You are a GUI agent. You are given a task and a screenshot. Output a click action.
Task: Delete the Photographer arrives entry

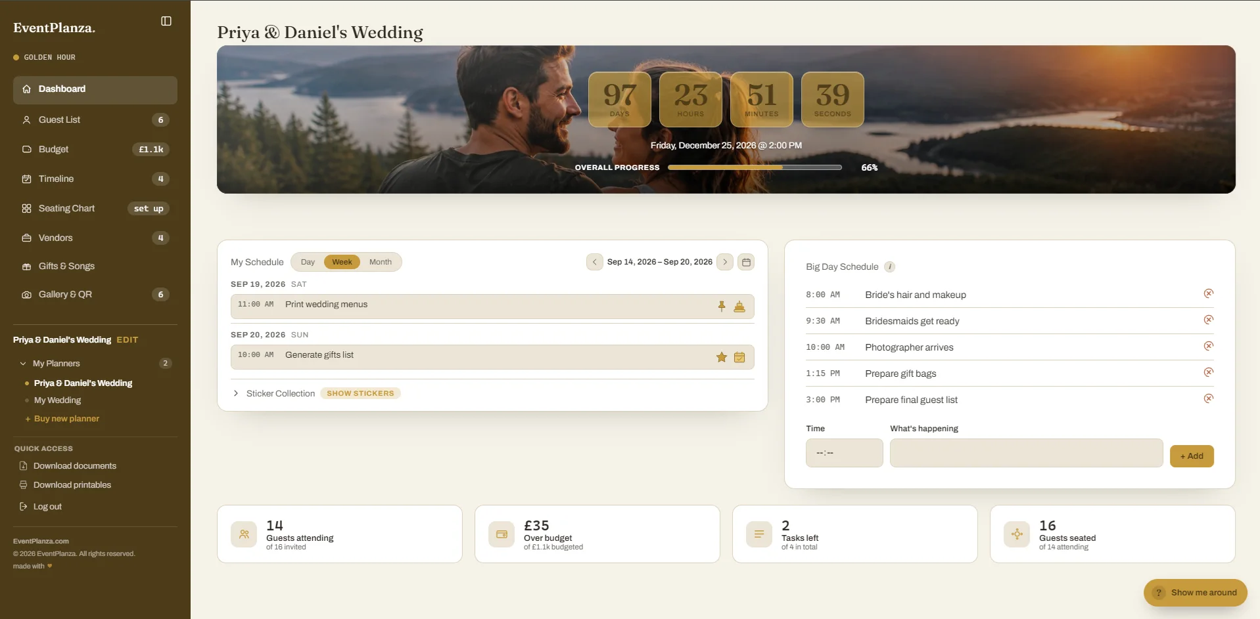pos(1208,346)
